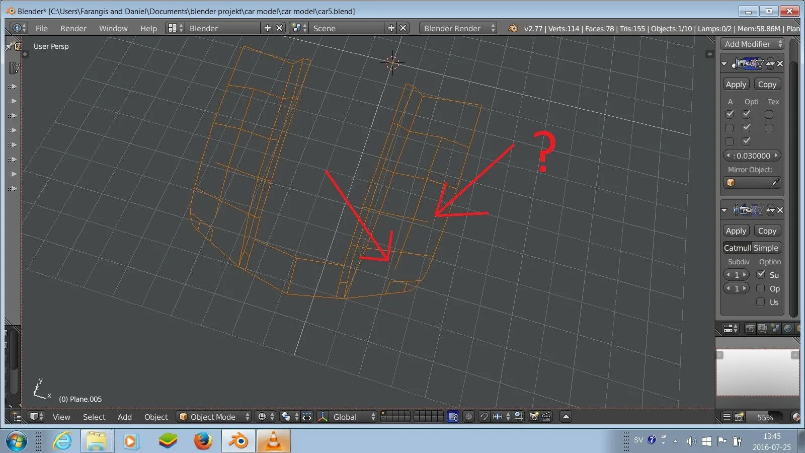Toggle the third checkbox under A
805x453 pixels.
coord(730,141)
